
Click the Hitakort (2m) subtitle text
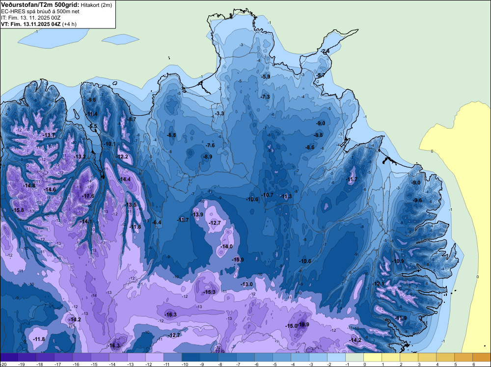96,5
